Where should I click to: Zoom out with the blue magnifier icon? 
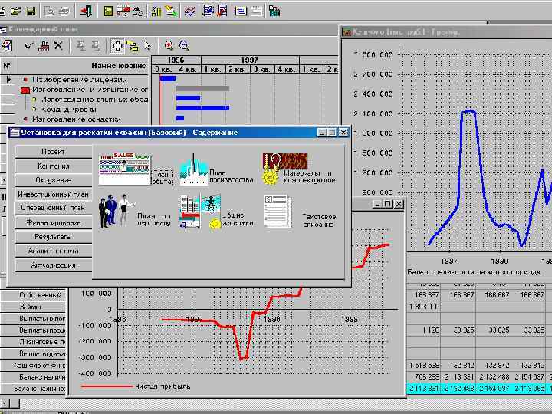(x=184, y=45)
